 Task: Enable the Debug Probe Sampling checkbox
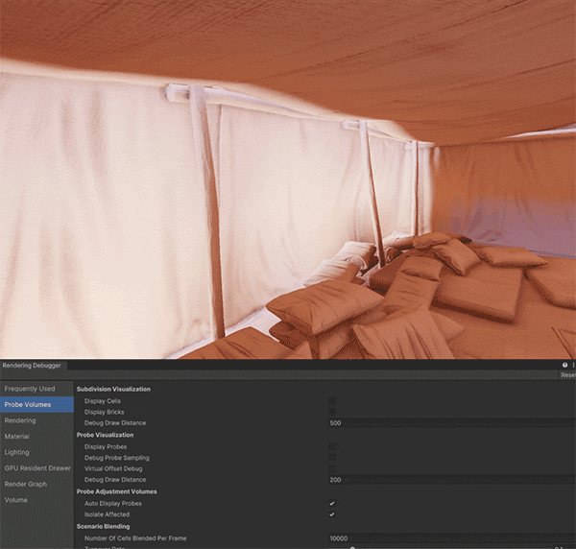pos(332,458)
